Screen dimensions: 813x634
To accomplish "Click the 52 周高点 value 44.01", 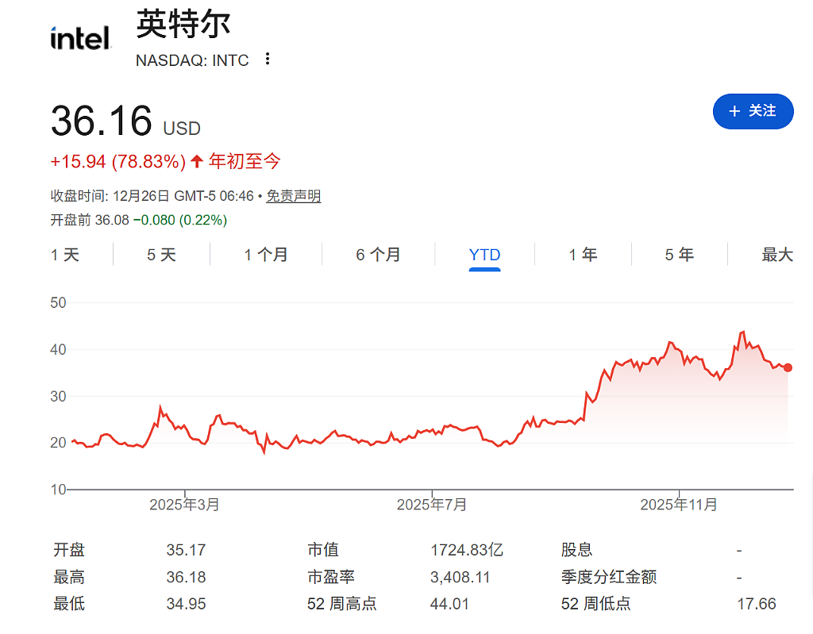I will [449, 603].
